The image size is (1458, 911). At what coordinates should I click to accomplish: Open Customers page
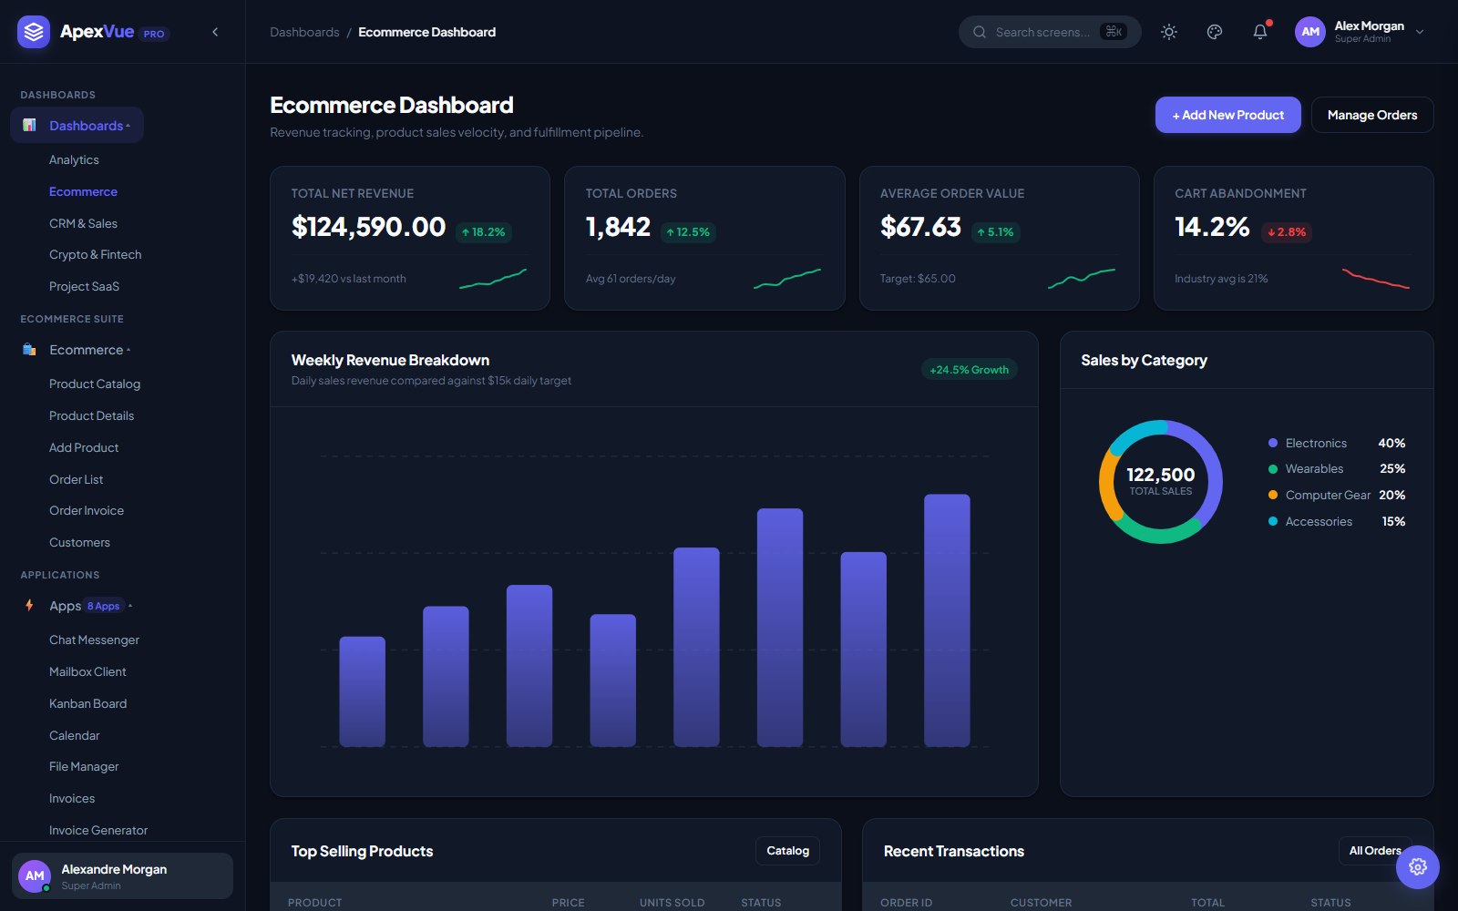(x=79, y=543)
